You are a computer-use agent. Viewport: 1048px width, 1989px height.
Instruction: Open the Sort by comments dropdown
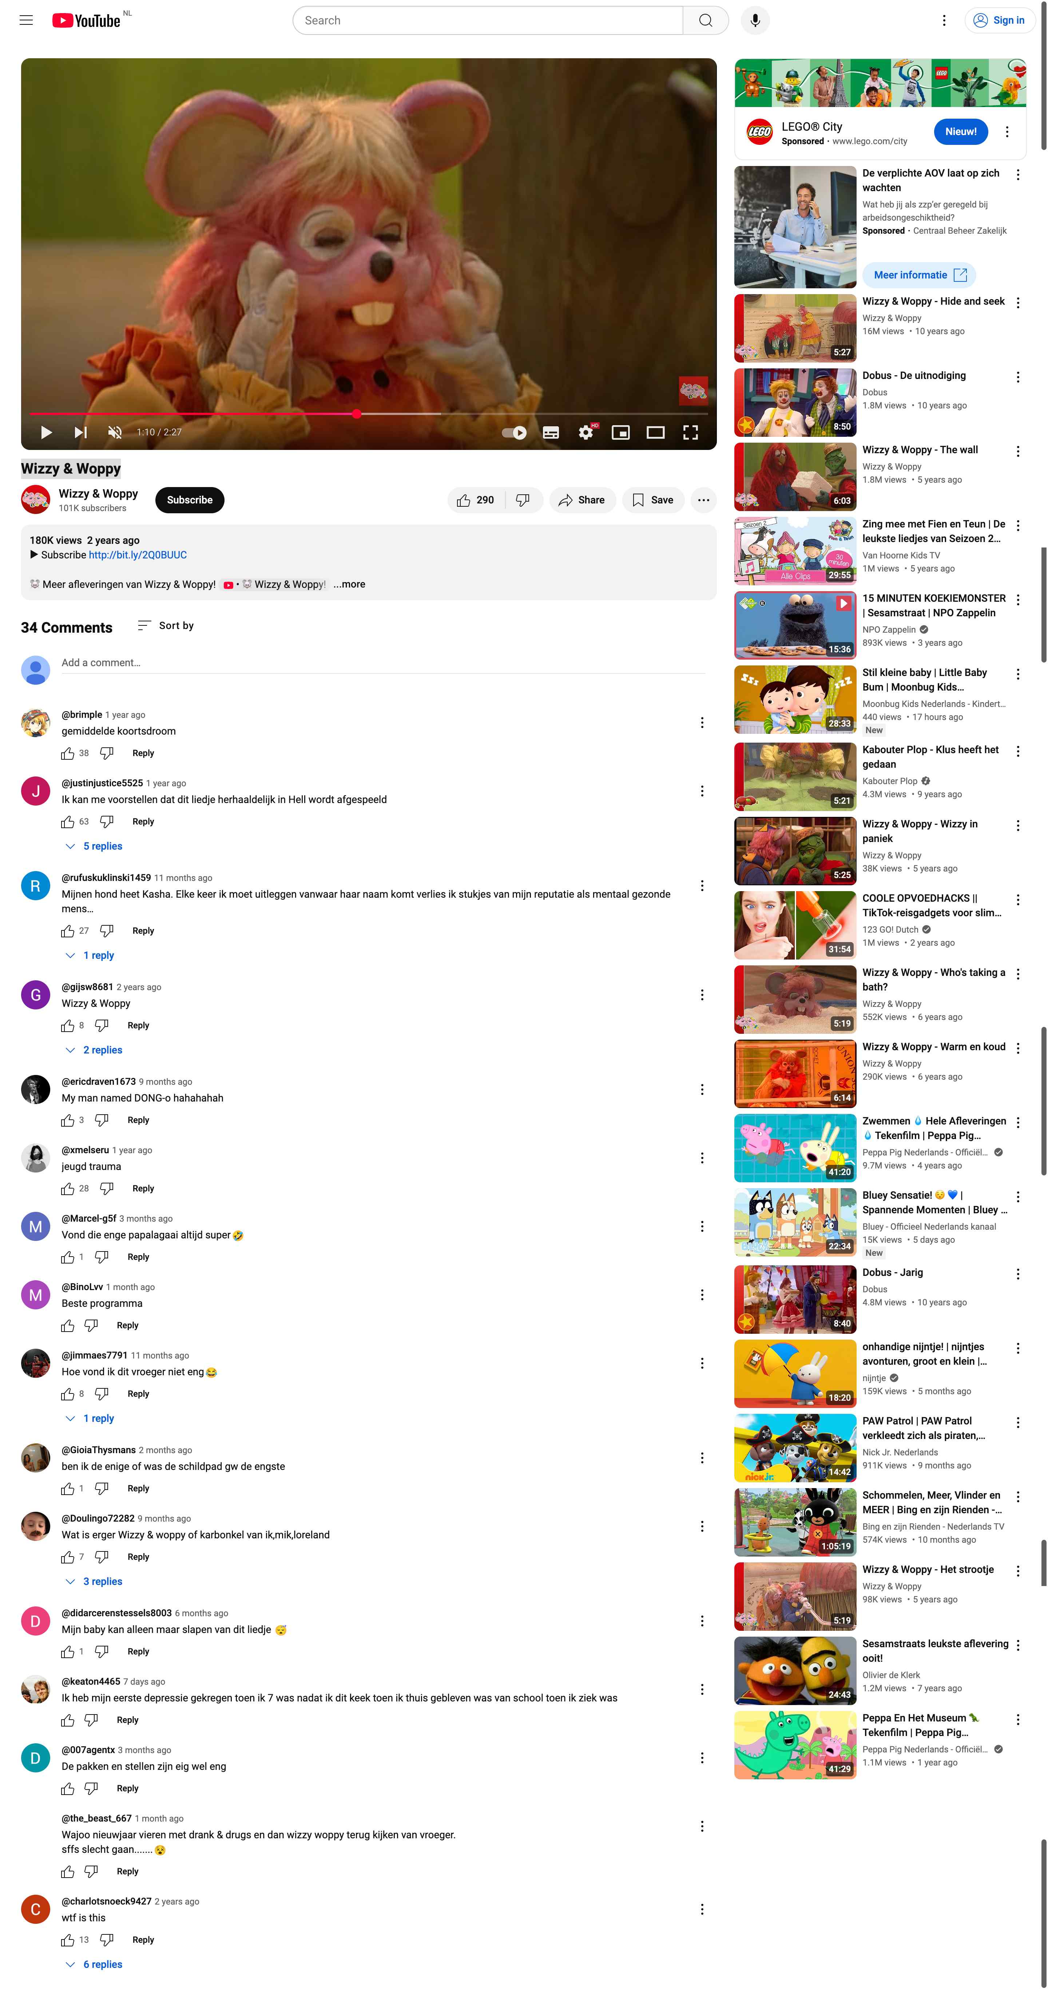pos(165,625)
